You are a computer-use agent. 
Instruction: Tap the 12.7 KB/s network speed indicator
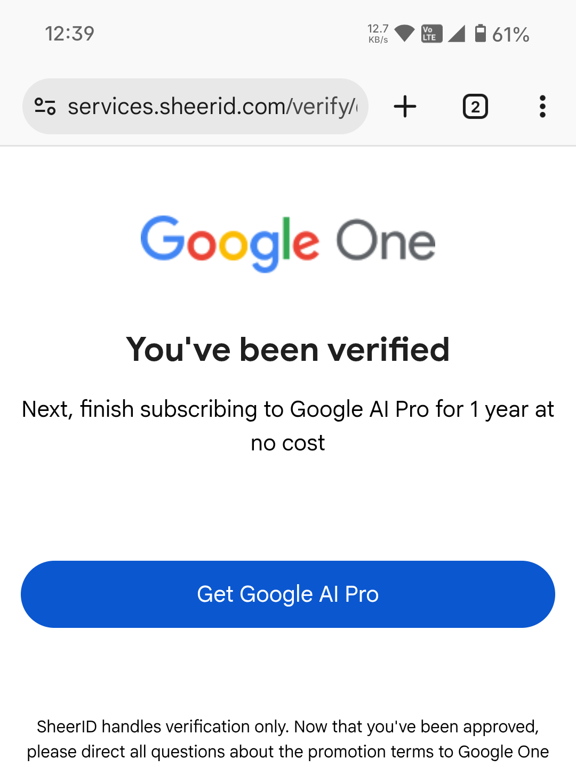click(x=378, y=34)
